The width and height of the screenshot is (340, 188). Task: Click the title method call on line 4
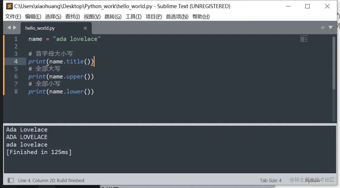[75, 61]
